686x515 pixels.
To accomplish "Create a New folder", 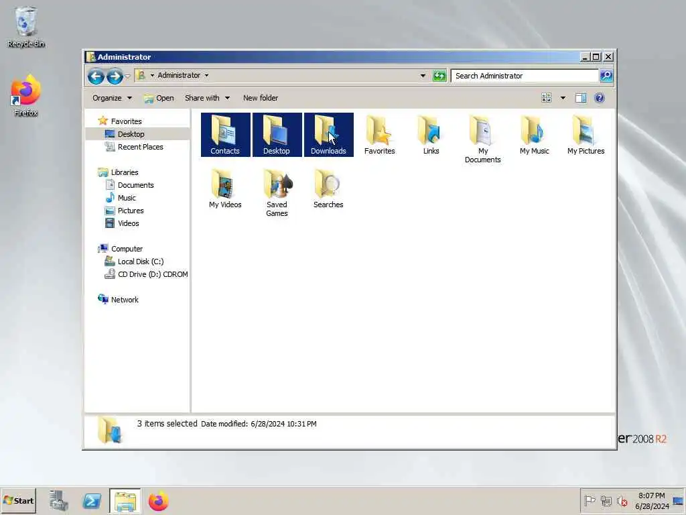I will point(261,98).
